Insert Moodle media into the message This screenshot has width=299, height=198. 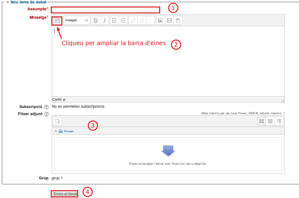pyautogui.click(x=169, y=21)
